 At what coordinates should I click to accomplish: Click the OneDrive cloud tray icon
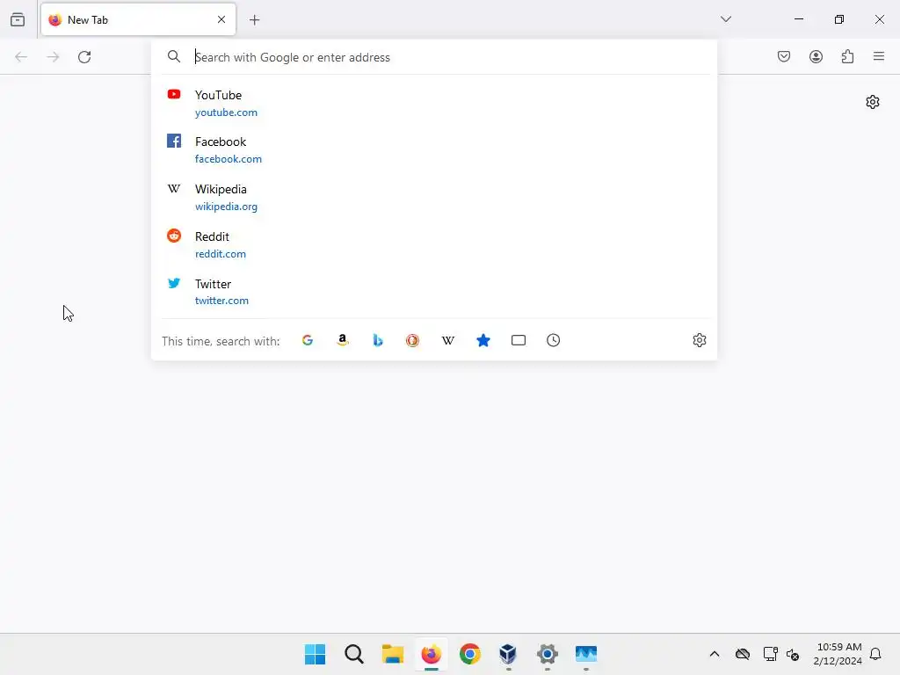(743, 654)
